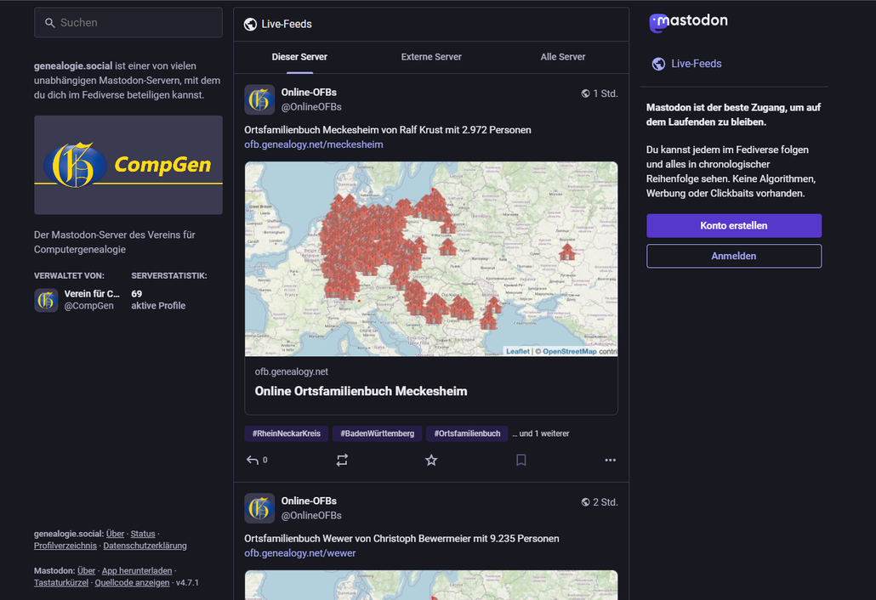Click the Leaflet attribution link on map
The height and width of the screenshot is (600, 876).
517,351
